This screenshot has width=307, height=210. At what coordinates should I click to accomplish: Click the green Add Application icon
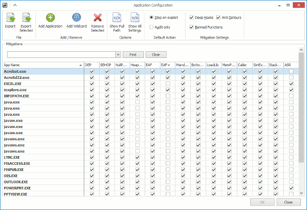click(x=50, y=18)
